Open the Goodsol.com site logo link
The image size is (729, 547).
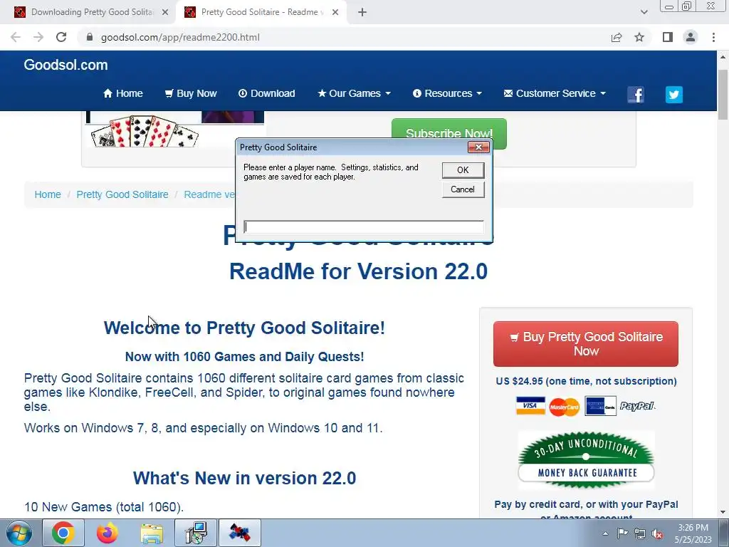tap(65, 65)
